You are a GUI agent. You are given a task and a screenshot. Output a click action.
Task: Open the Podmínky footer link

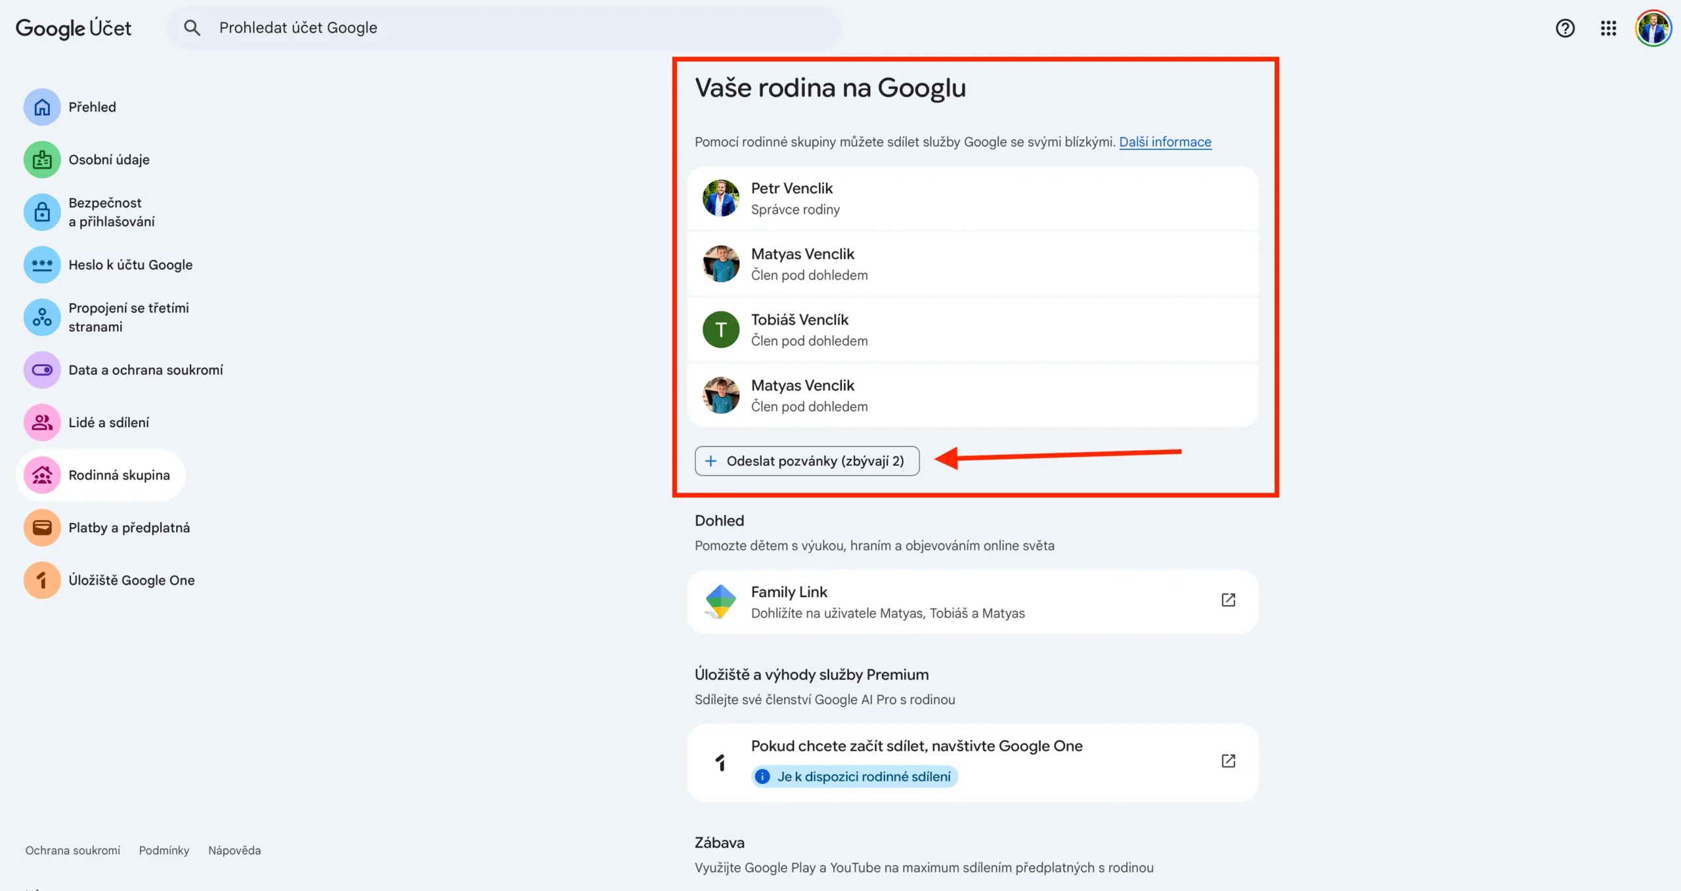[164, 850]
